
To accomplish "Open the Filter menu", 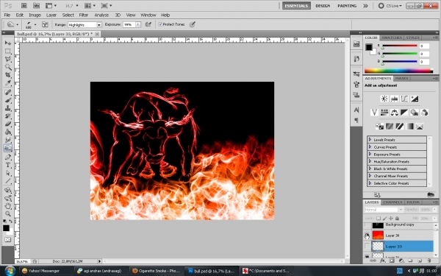I will coord(84,15).
